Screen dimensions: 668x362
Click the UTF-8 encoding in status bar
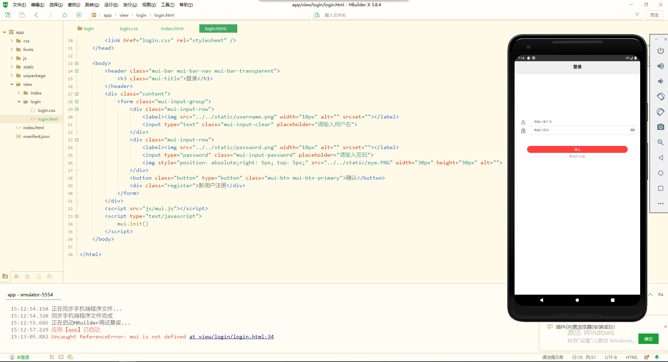point(611,357)
